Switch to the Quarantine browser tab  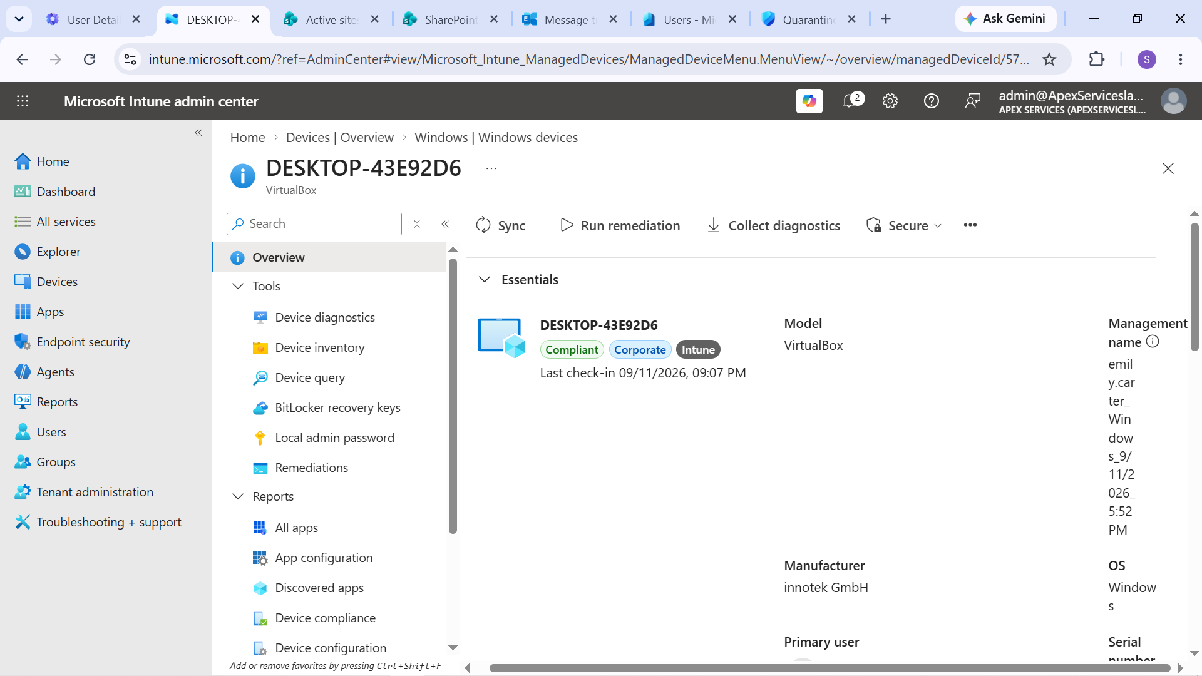[808, 19]
